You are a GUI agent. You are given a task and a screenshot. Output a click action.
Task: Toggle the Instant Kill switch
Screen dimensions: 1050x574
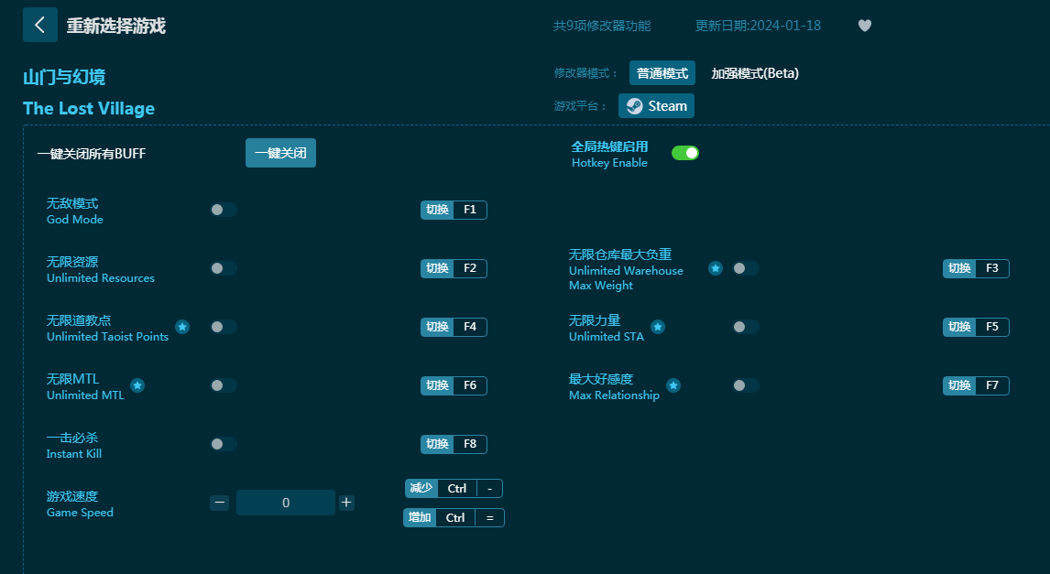point(223,444)
